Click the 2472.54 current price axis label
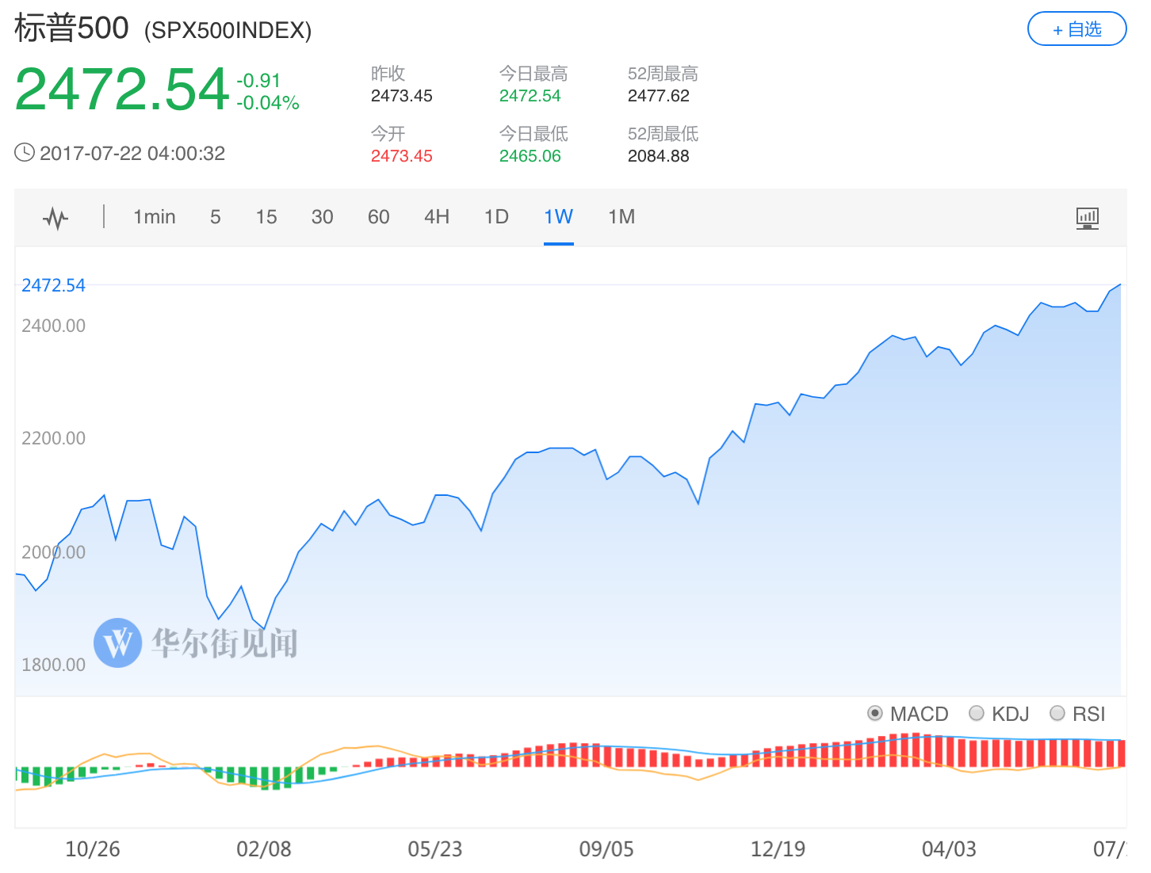Viewport: 1151px width, 873px height. coord(53,285)
